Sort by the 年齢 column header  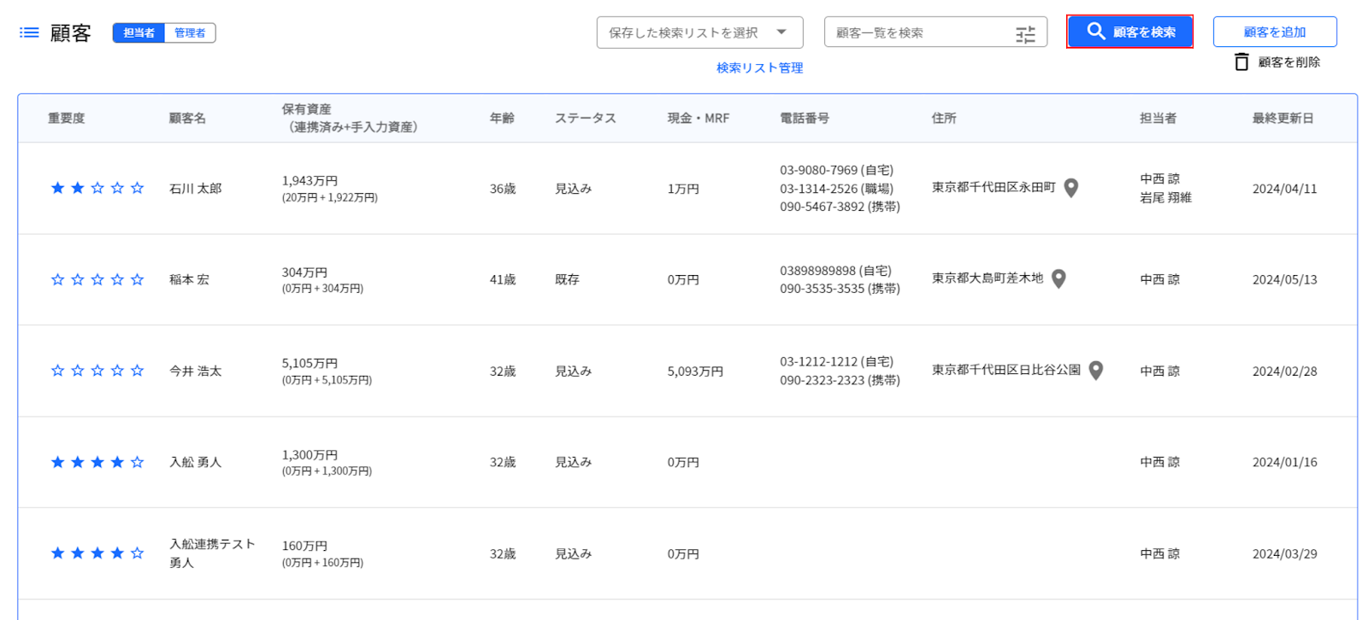pyautogui.click(x=502, y=118)
